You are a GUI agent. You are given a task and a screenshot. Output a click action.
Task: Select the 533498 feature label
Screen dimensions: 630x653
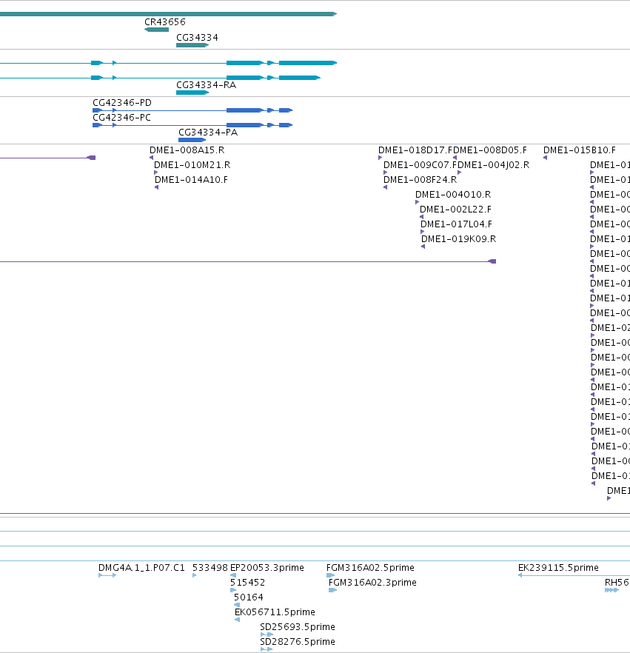point(210,568)
